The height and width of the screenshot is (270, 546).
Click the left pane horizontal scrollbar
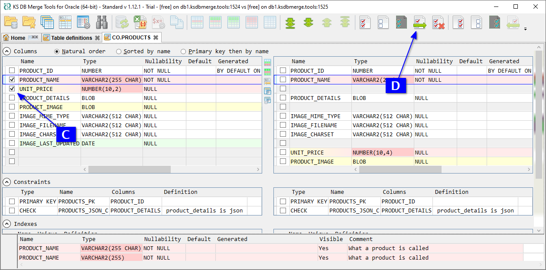coord(130,169)
